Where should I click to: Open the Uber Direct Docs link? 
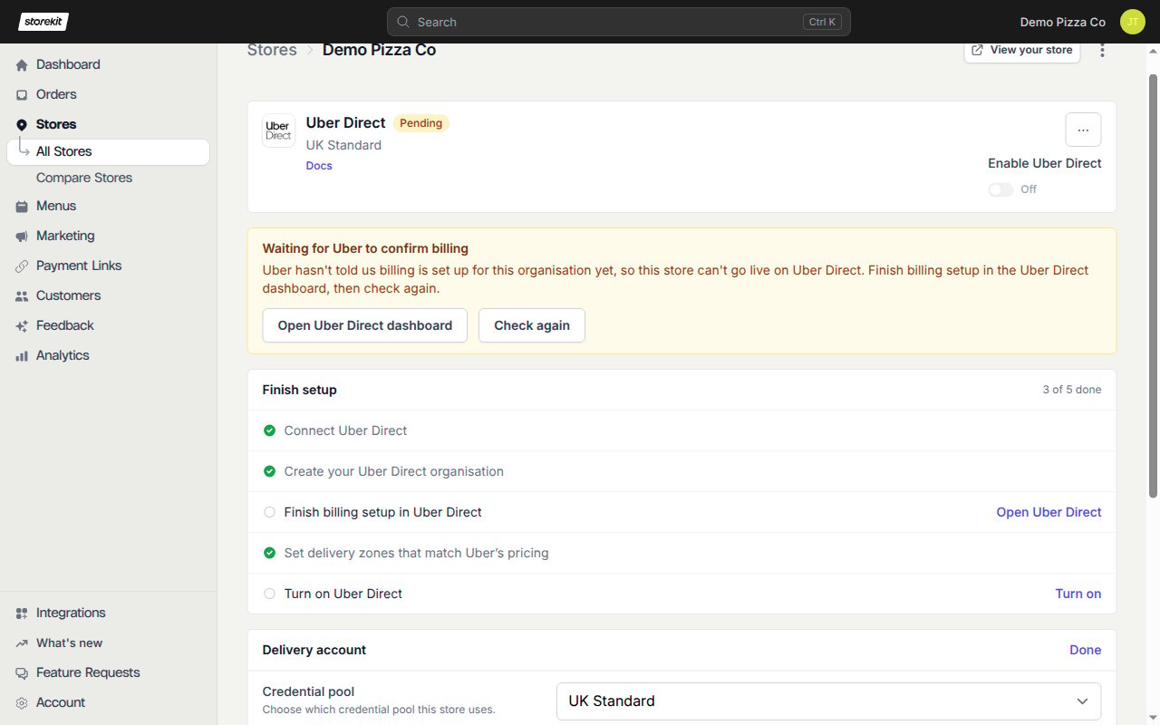(x=319, y=166)
